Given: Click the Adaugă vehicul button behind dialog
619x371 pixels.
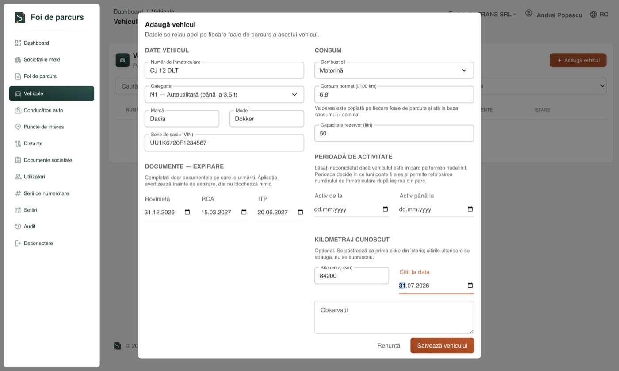Looking at the screenshot, I should 578,60.
